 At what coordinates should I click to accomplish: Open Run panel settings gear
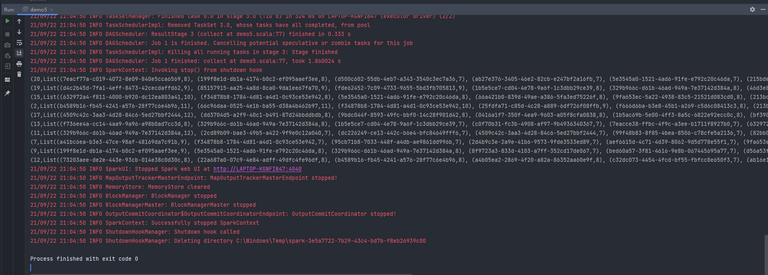pos(752,9)
